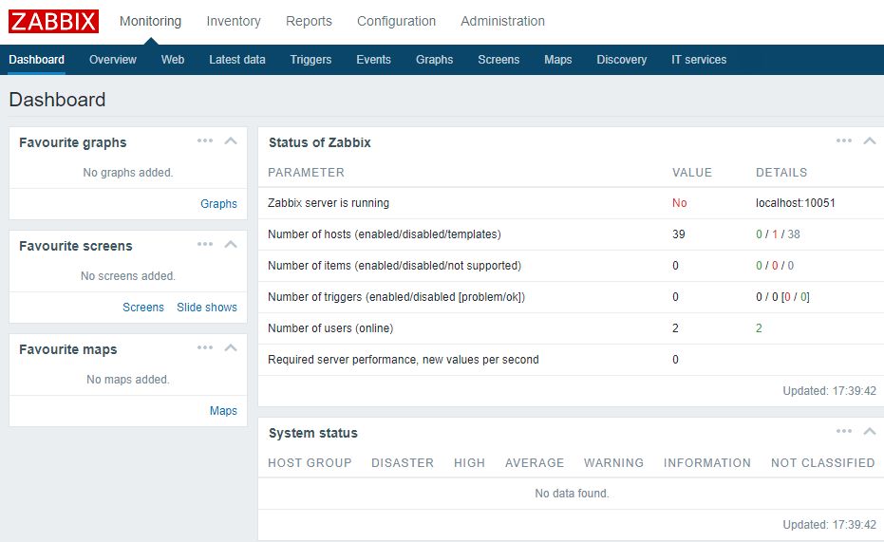Open Status of Zabbix widget options menu
Image resolution: width=884 pixels, height=542 pixels.
844,140
